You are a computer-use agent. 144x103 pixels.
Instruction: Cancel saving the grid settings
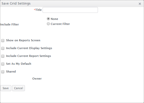click(x=18, y=88)
